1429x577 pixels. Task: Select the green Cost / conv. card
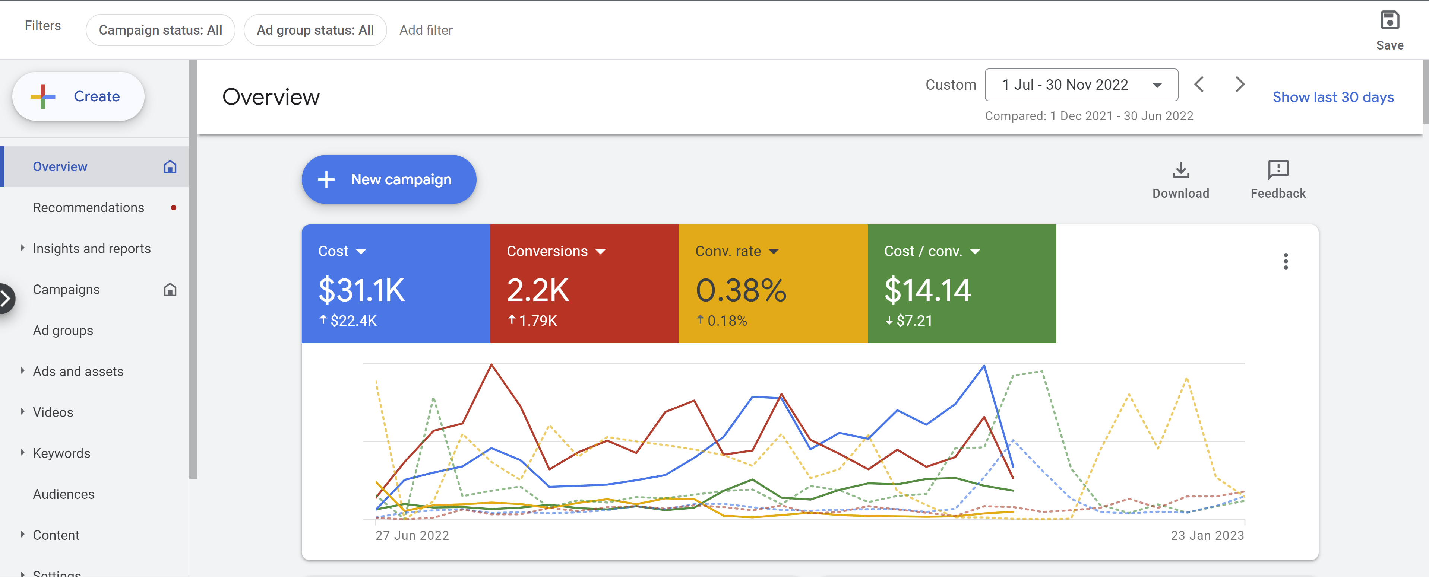961,284
